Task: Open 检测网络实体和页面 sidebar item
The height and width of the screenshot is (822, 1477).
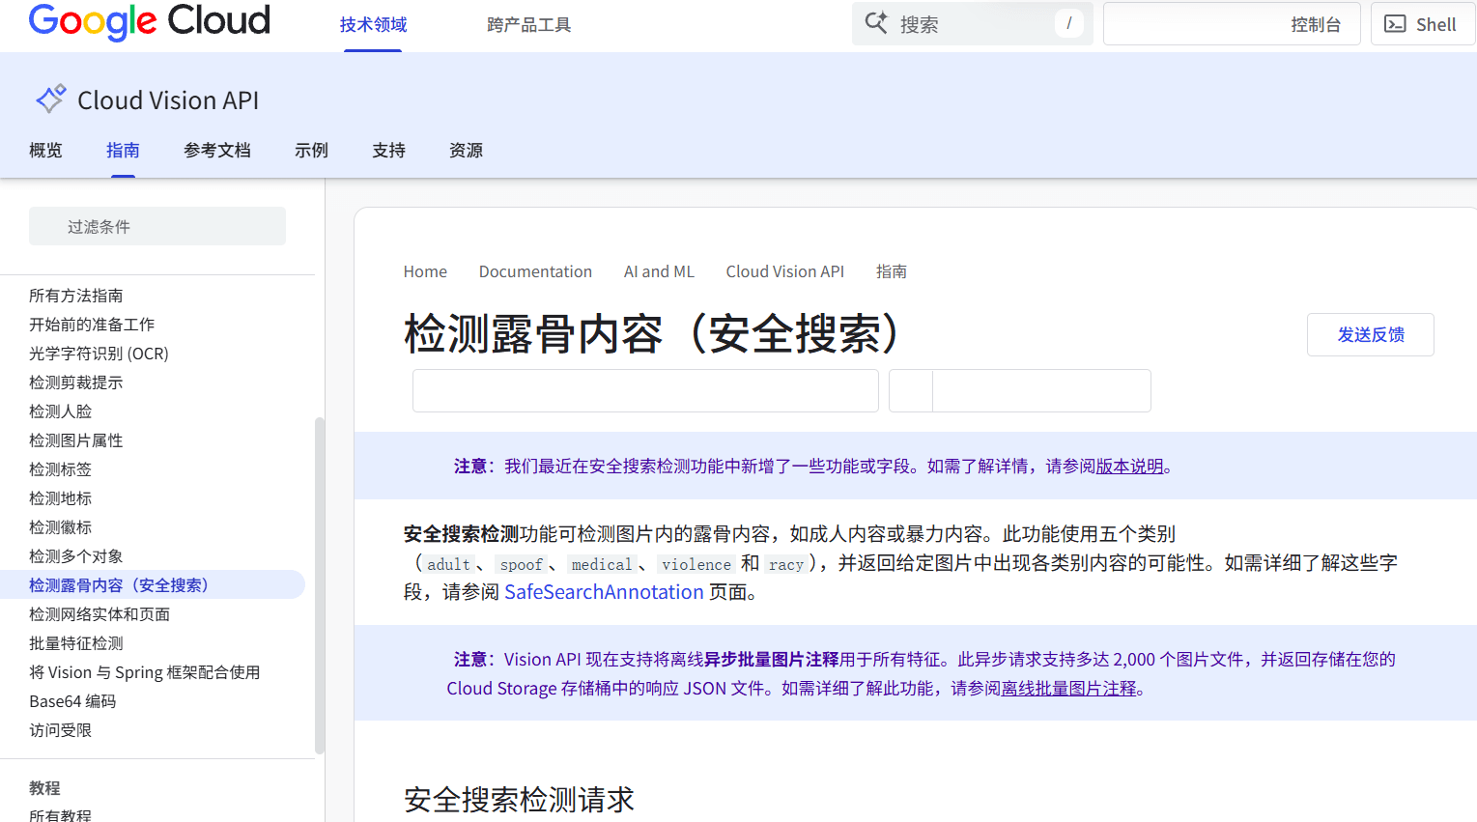Action: point(99,614)
